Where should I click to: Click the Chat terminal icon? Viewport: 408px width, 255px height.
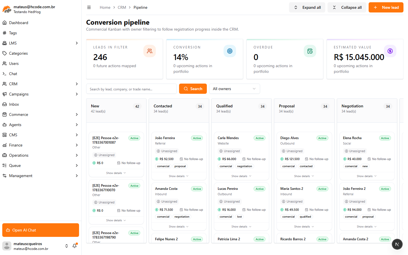(5, 74)
